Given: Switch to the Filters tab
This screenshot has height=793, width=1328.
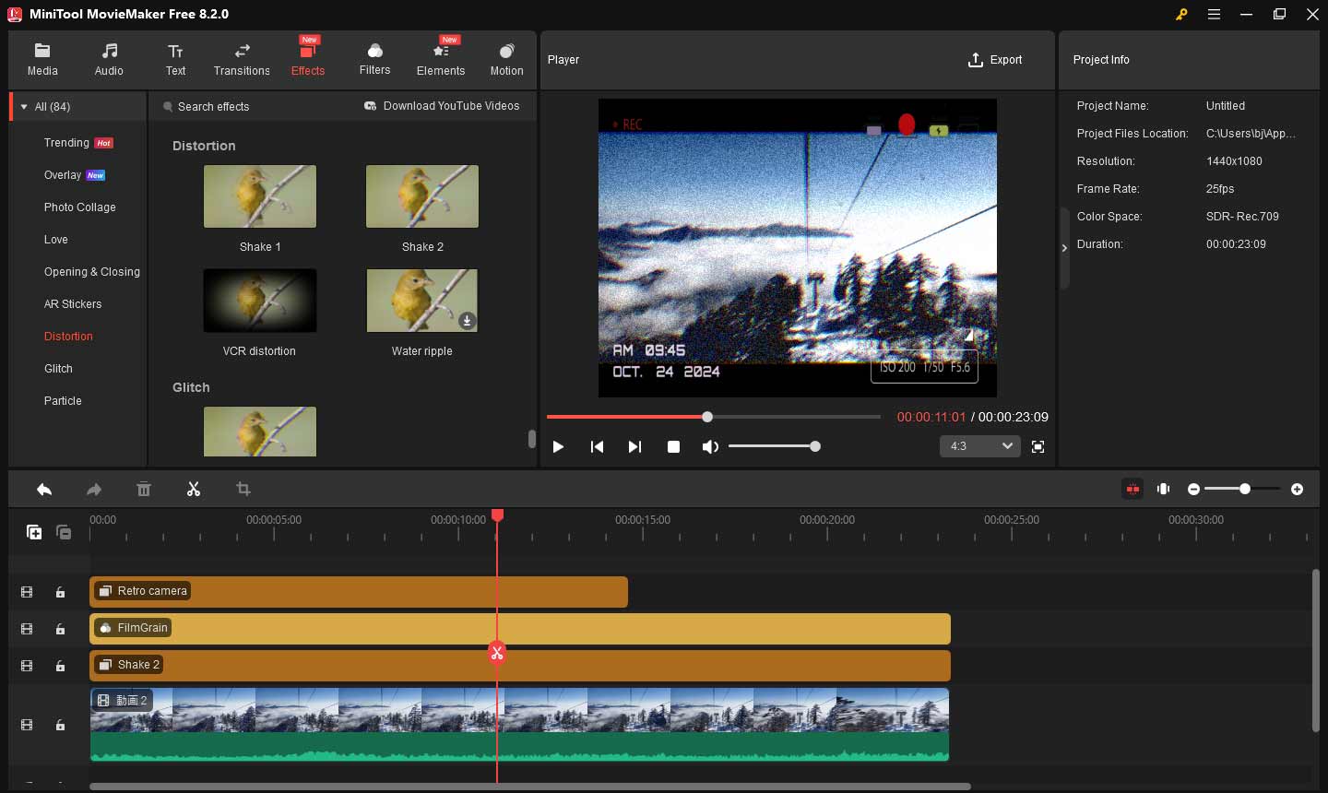Looking at the screenshot, I should tap(374, 59).
